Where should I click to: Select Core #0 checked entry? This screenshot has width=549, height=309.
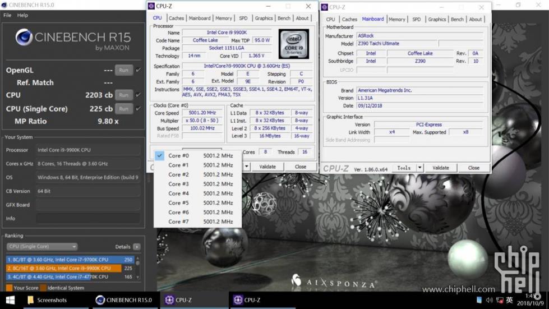click(x=198, y=156)
